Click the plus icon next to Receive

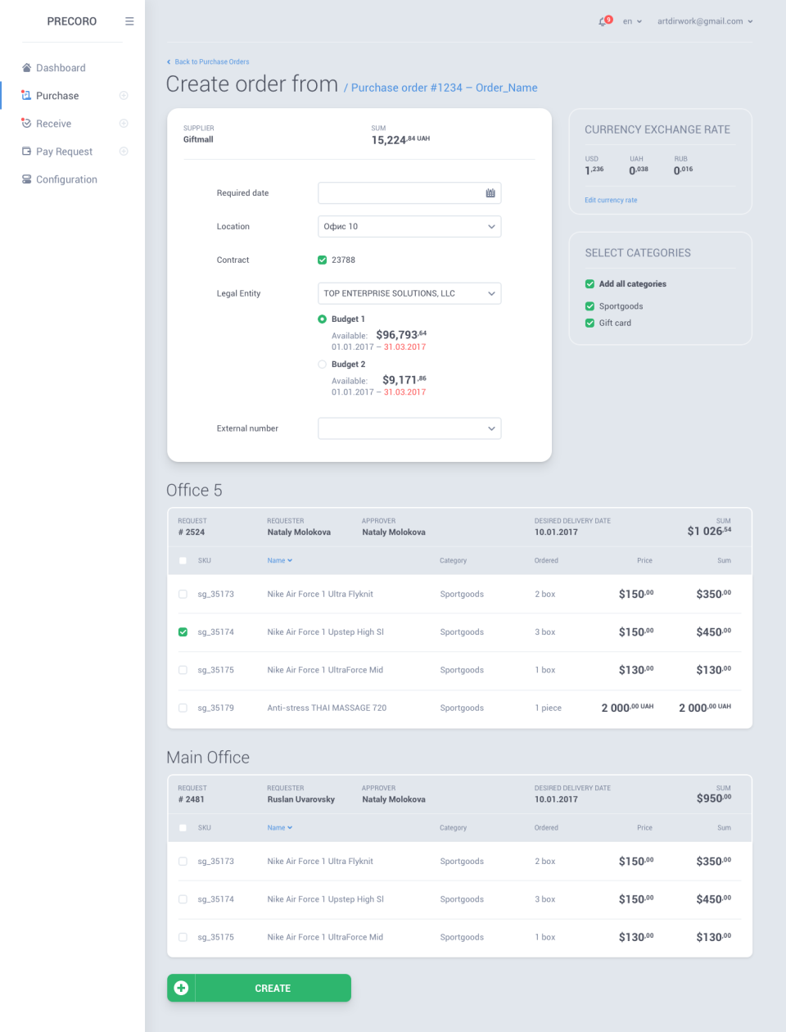[124, 124]
